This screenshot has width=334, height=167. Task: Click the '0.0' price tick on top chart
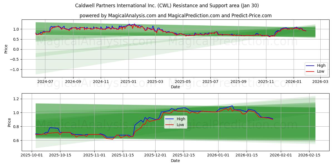pyautogui.click(x=17, y=50)
